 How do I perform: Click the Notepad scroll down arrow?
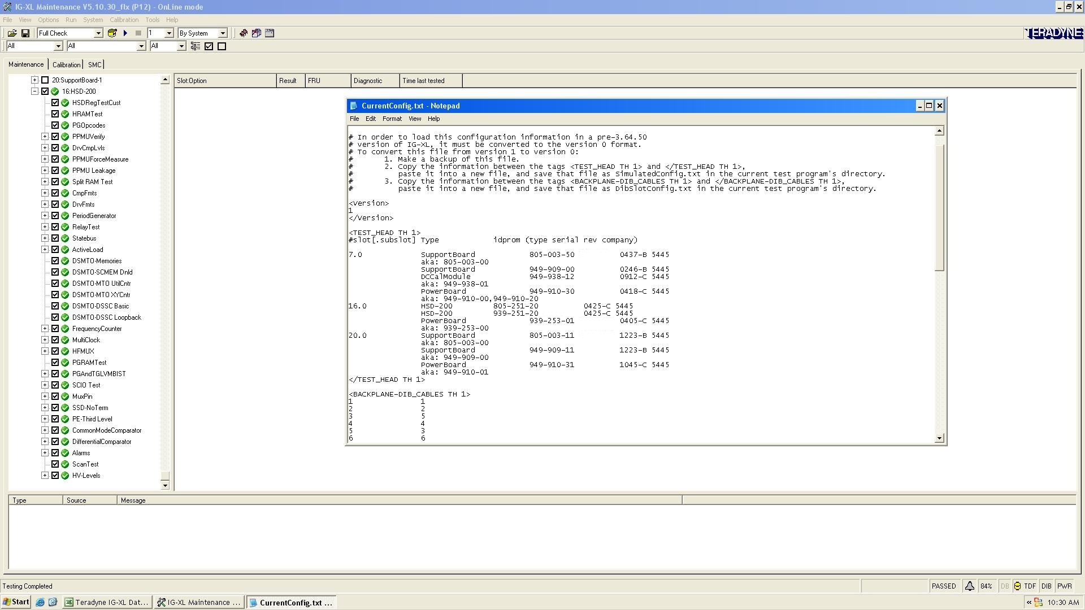tap(939, 438)
